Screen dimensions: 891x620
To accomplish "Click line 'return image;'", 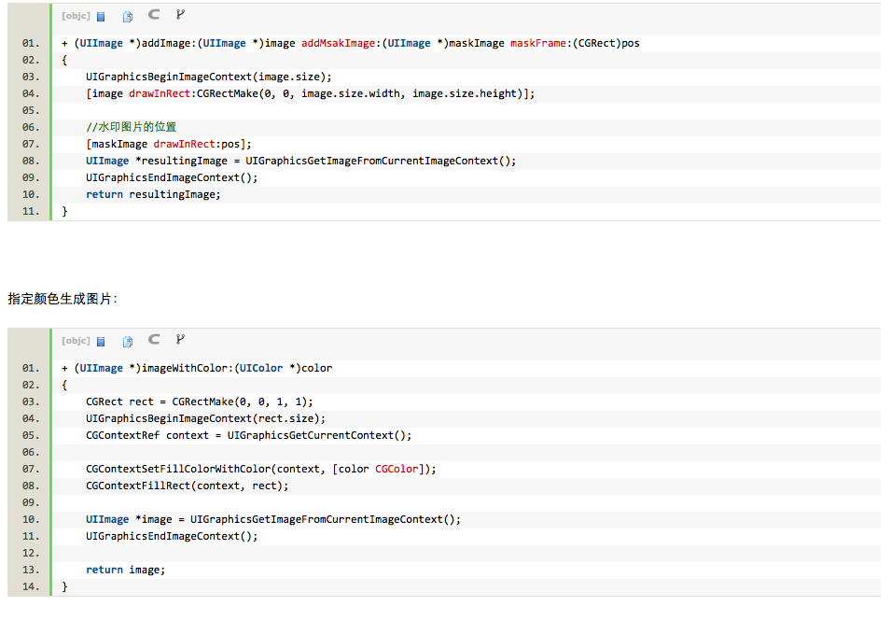I will point(126,570).
